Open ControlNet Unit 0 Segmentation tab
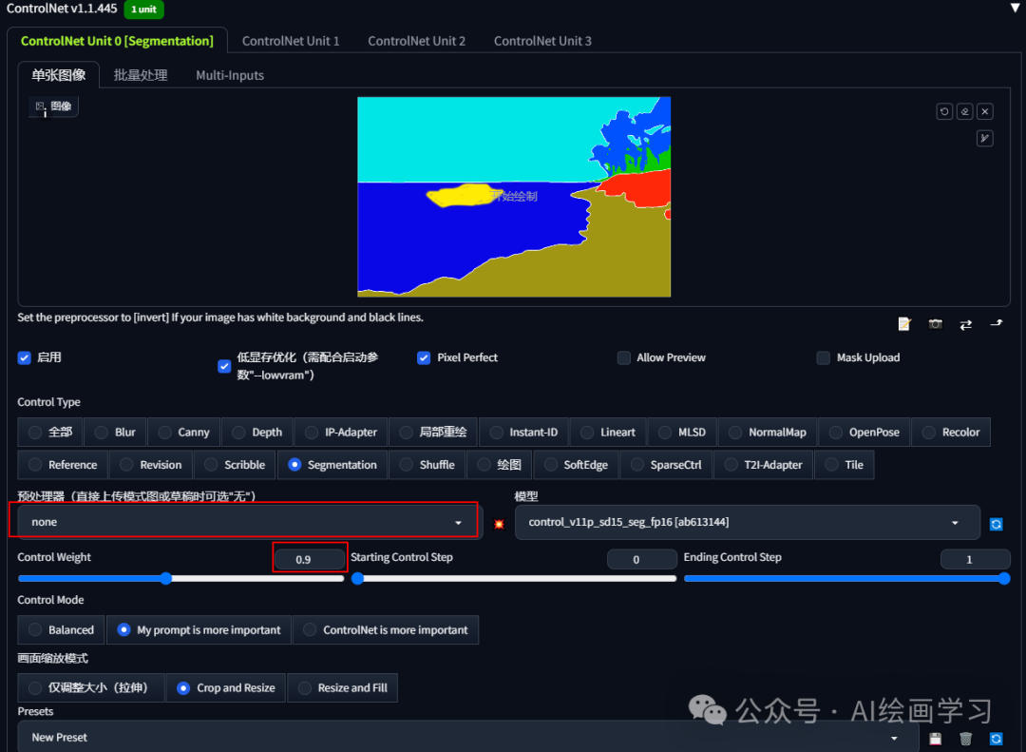The height and width of the screenshot is (752, 1026). pos(117,41)
